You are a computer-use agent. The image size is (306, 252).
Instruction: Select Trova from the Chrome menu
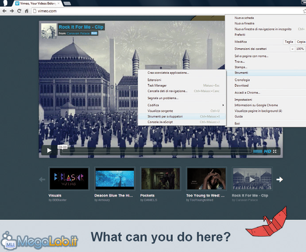tap(240, 61)
